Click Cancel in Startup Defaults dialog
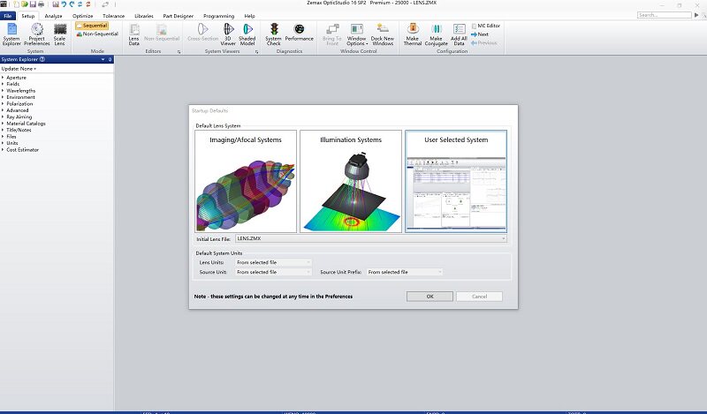Screen dimensions: 707x414 (479, 297)
